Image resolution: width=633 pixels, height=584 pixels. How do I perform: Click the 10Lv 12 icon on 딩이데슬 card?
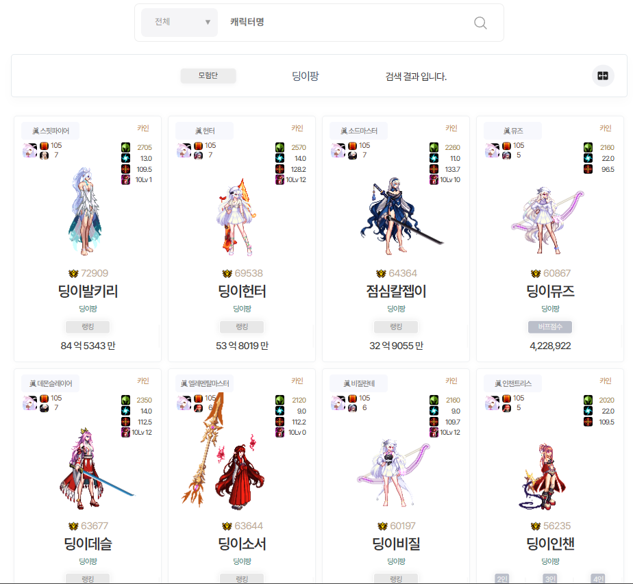125,433
